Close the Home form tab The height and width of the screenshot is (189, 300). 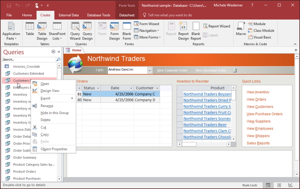tap(296, 50)
